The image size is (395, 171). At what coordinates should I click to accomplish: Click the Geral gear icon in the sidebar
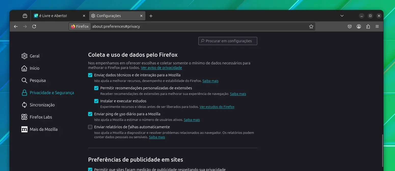click(24, 56)
